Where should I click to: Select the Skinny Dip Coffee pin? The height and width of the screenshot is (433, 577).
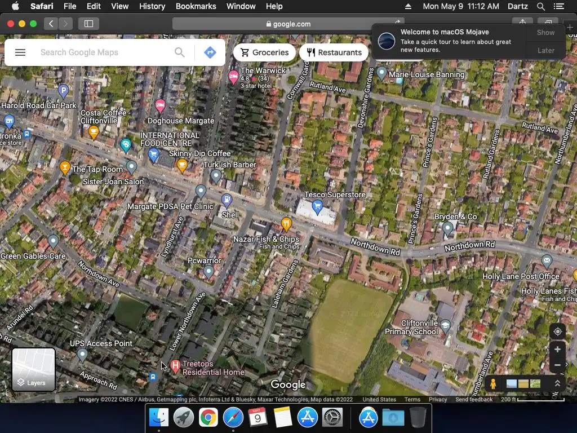[182, 165]
